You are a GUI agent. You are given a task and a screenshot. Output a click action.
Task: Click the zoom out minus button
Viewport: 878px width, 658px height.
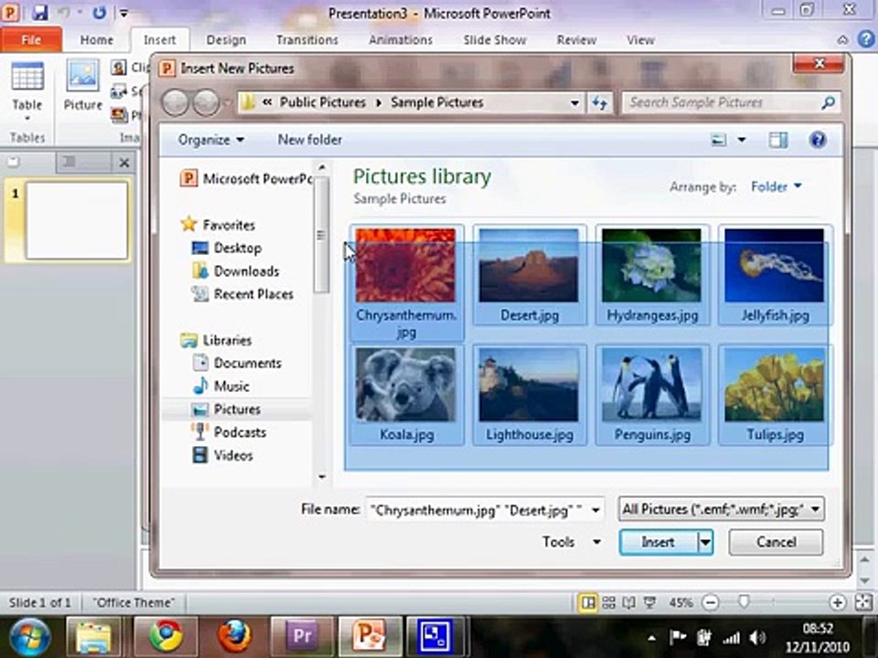[x=710, y=602]
